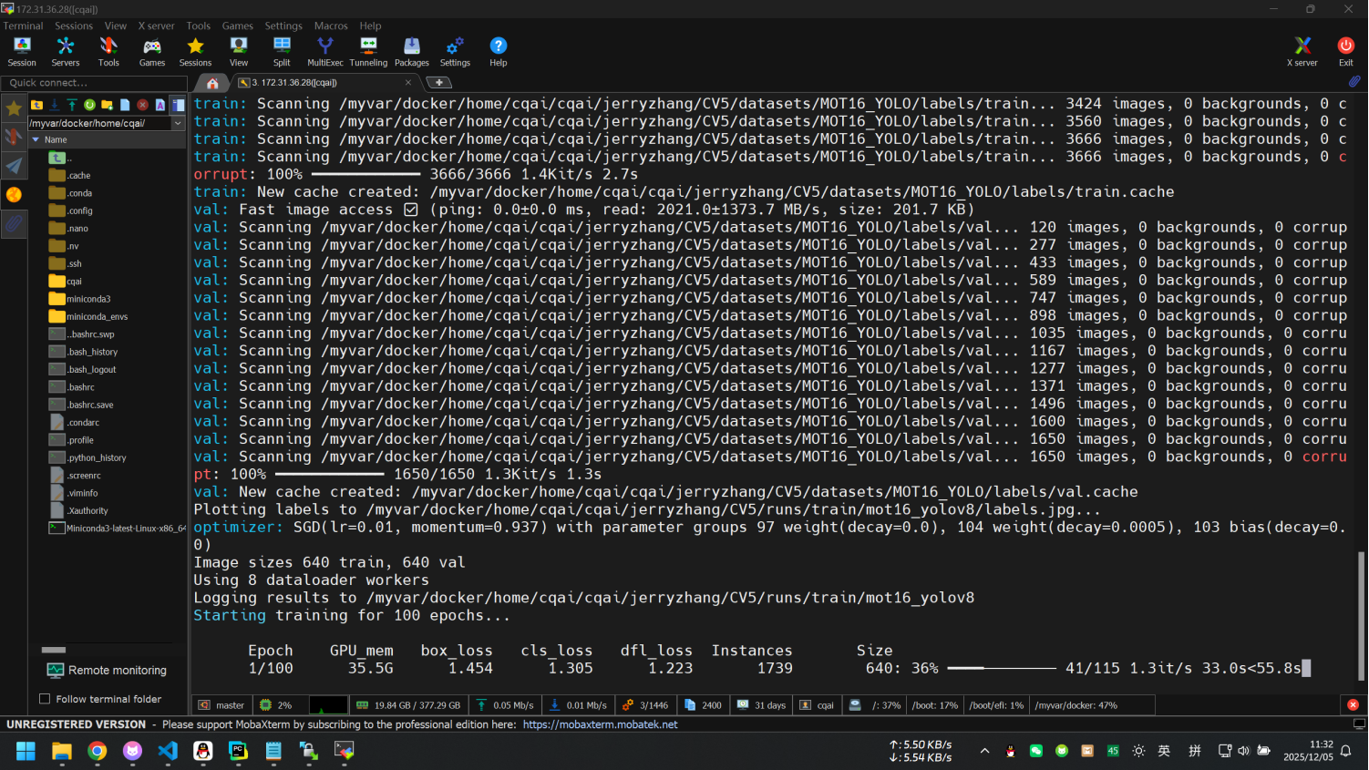Click the green refresh folder icon
The image size is (1369, 770).
(89, 105)
